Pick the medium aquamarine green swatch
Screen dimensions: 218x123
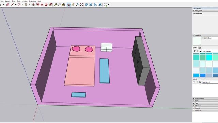(x=203, y=57)
